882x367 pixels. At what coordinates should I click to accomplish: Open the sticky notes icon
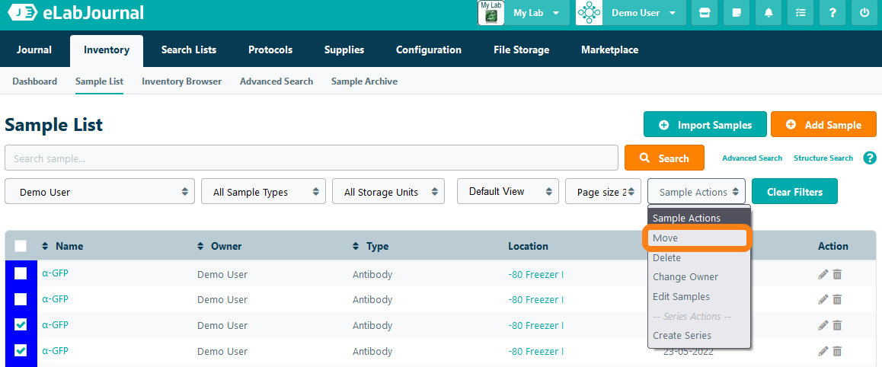point(737,13)
